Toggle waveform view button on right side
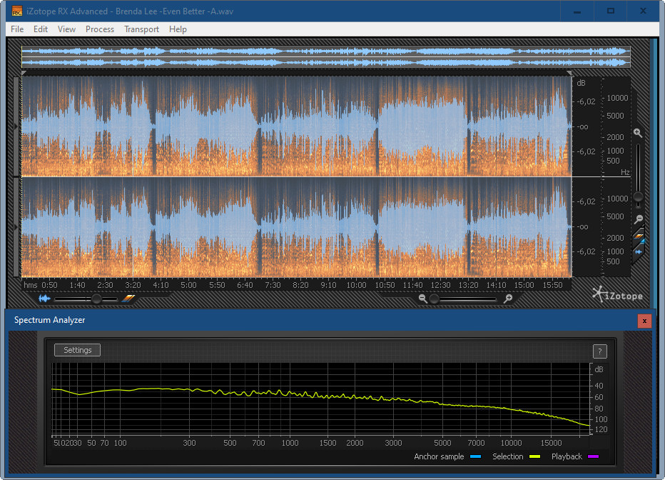665x480 pixels. click(639, 251)
